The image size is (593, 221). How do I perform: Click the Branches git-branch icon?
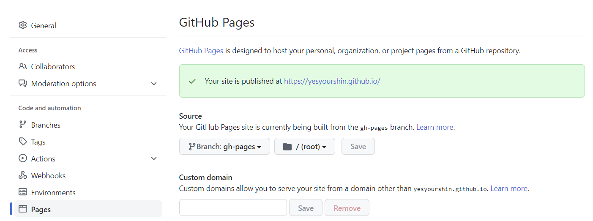(23, 125)
